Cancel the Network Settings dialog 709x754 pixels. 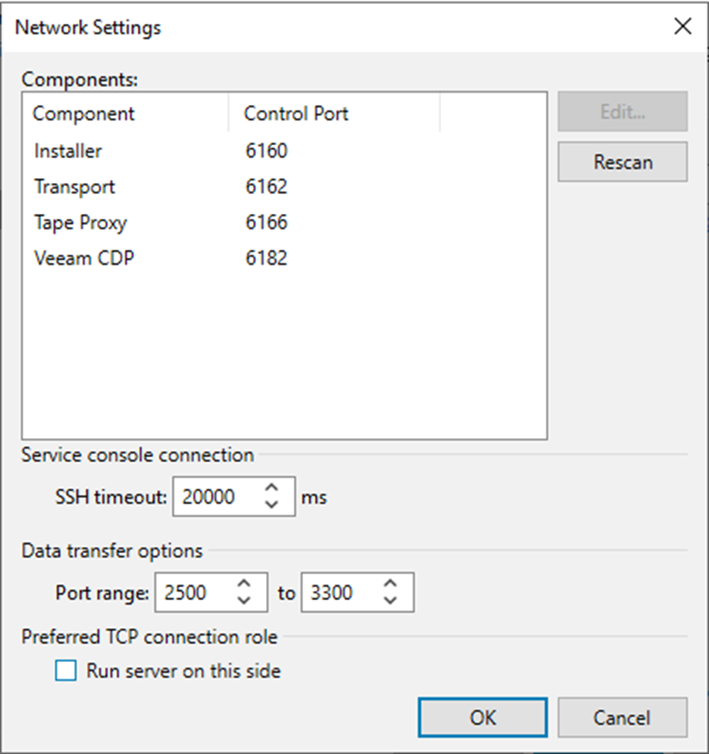point(622,718)
